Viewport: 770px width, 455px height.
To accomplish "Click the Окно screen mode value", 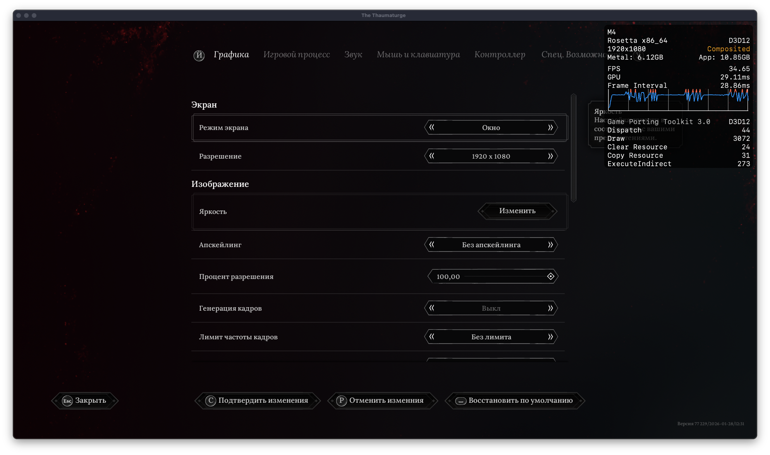I will tap(491, 128).
